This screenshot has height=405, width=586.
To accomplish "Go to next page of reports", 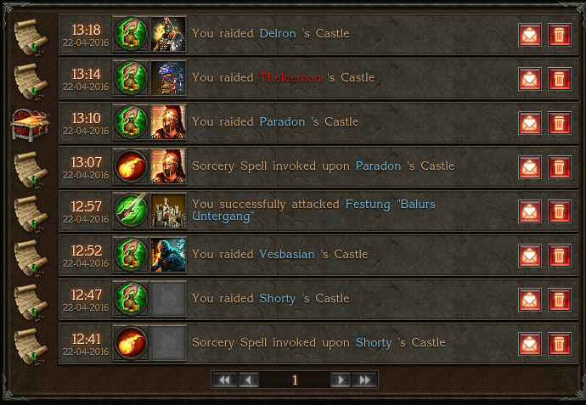I will click(341, 380).
